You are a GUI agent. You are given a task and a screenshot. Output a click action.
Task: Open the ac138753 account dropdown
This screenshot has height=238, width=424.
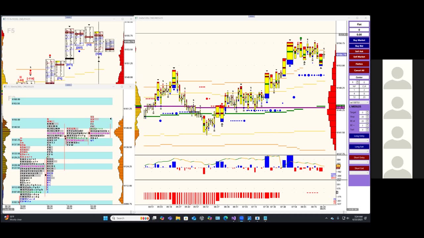point(359,102)
